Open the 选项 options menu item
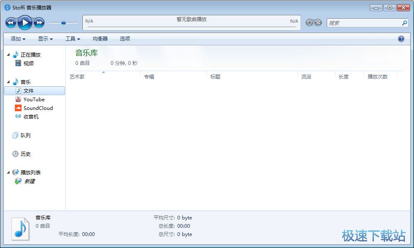The height and width of the screenshot is (248, 414). (x=125, y=38)
